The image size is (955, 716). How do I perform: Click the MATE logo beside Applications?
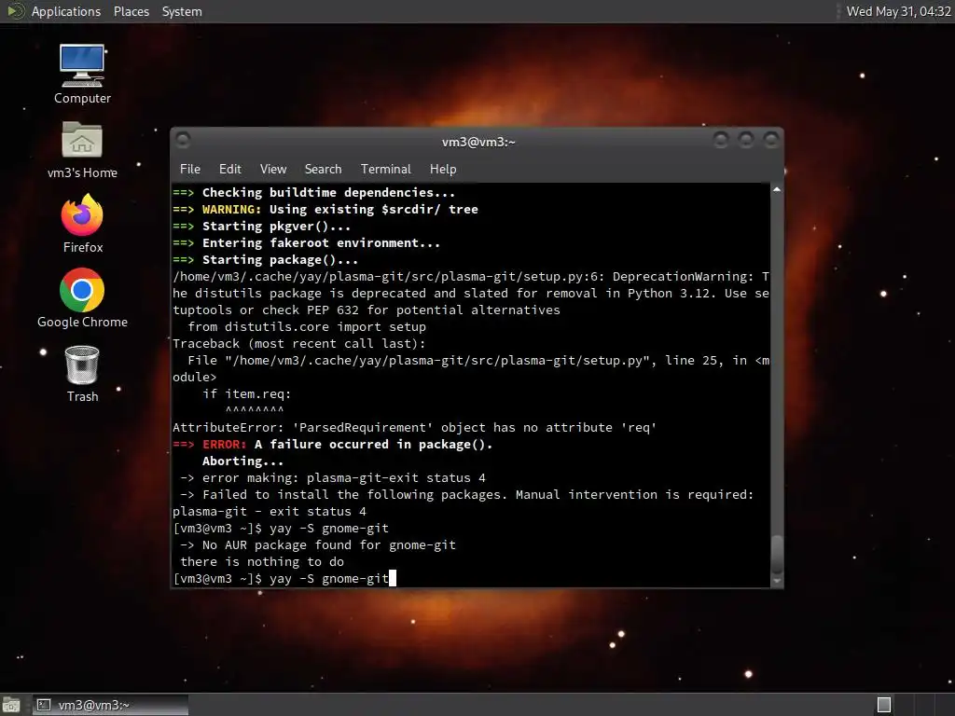click(x=15, y=11)
